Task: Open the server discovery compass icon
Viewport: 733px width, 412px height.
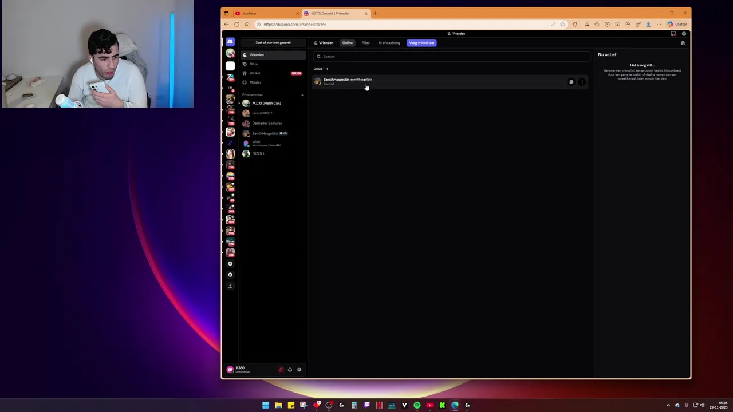Action: point(230,275)
